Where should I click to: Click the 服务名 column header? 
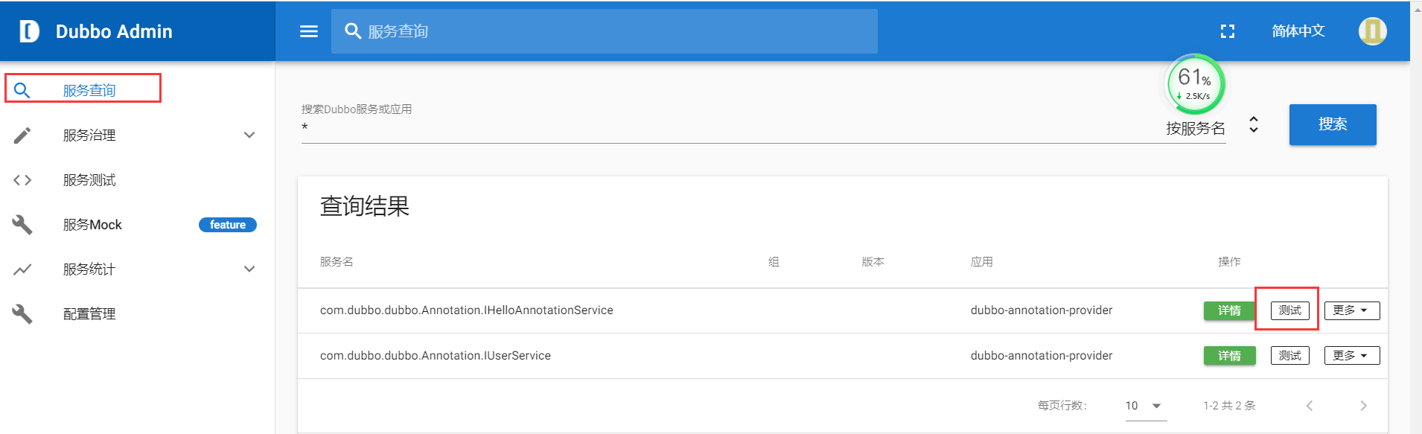pos(337,262)
